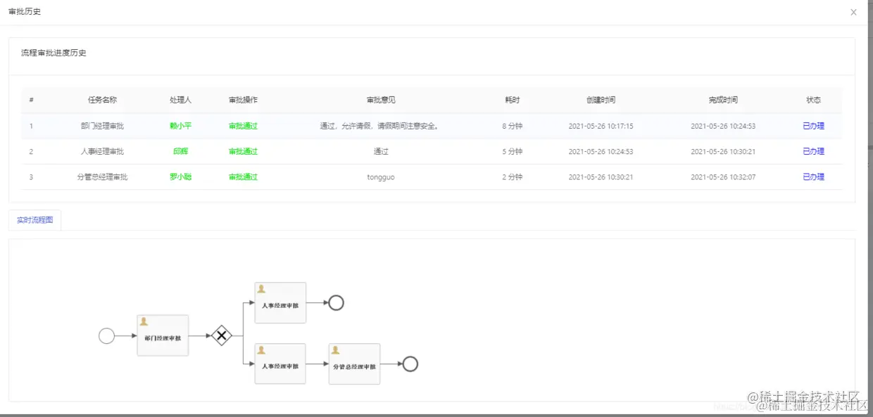Click the 完成时间 column header

coord(723,100)
